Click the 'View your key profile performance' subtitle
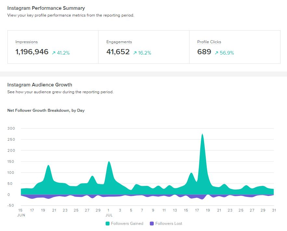This screenshot has height=231, width=287. pos(71,15)
